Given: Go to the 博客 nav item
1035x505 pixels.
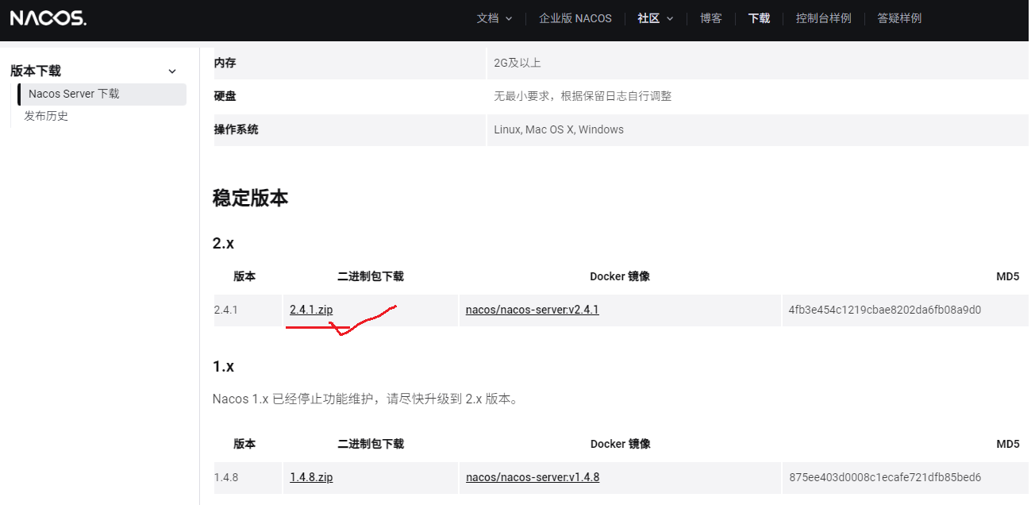Looking at the screenshot, I should (x=711, y=18).
